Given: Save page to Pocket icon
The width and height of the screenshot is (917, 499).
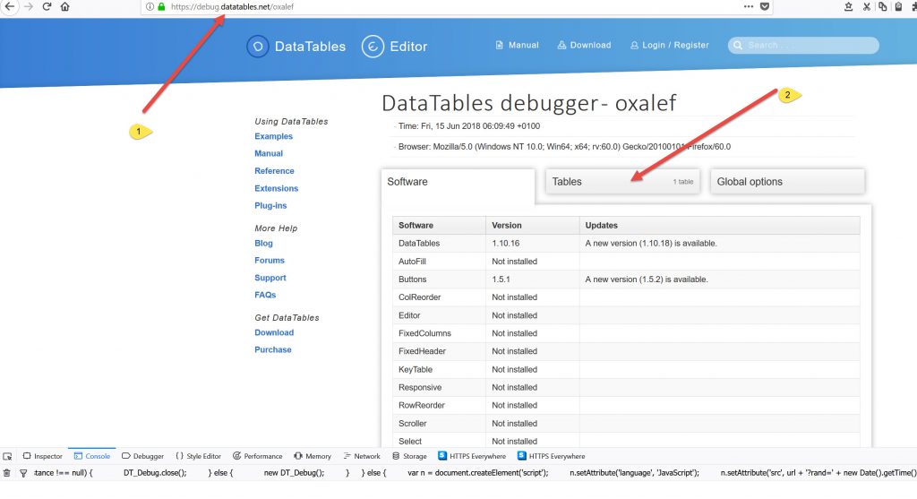Looking at the screenshot, I should coord(765,6).
